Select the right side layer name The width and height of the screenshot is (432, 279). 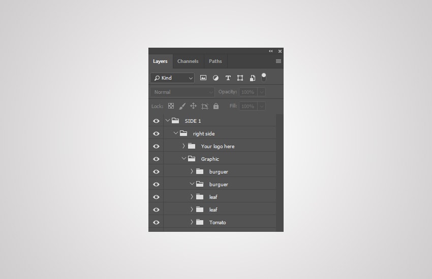tap(204, 134)
